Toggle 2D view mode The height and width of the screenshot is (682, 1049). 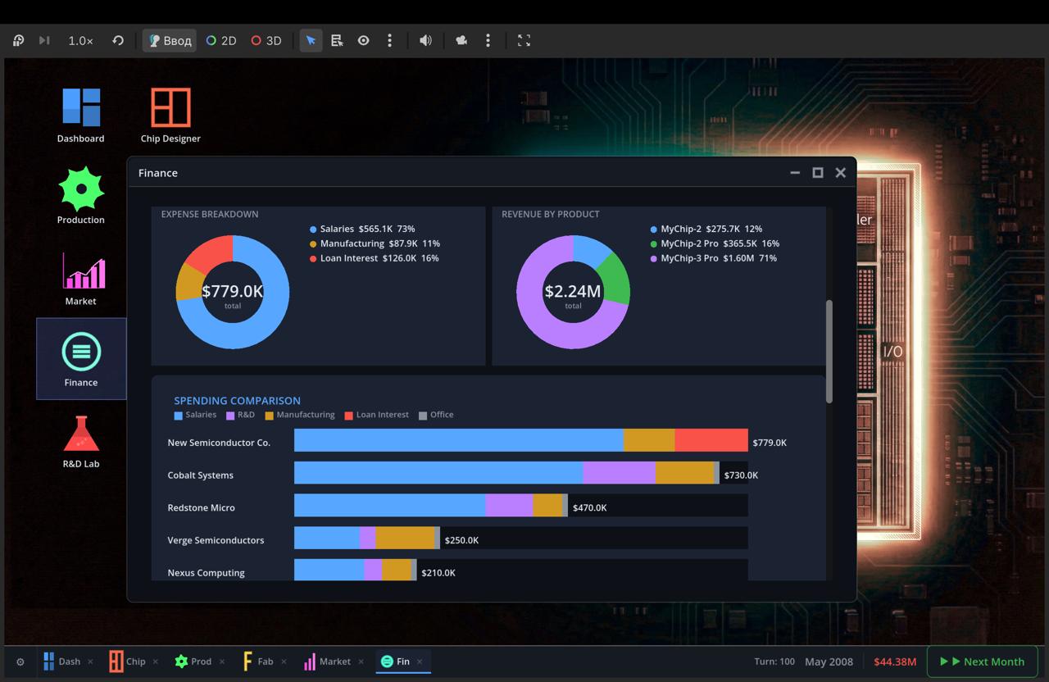(x=221, y=40)
